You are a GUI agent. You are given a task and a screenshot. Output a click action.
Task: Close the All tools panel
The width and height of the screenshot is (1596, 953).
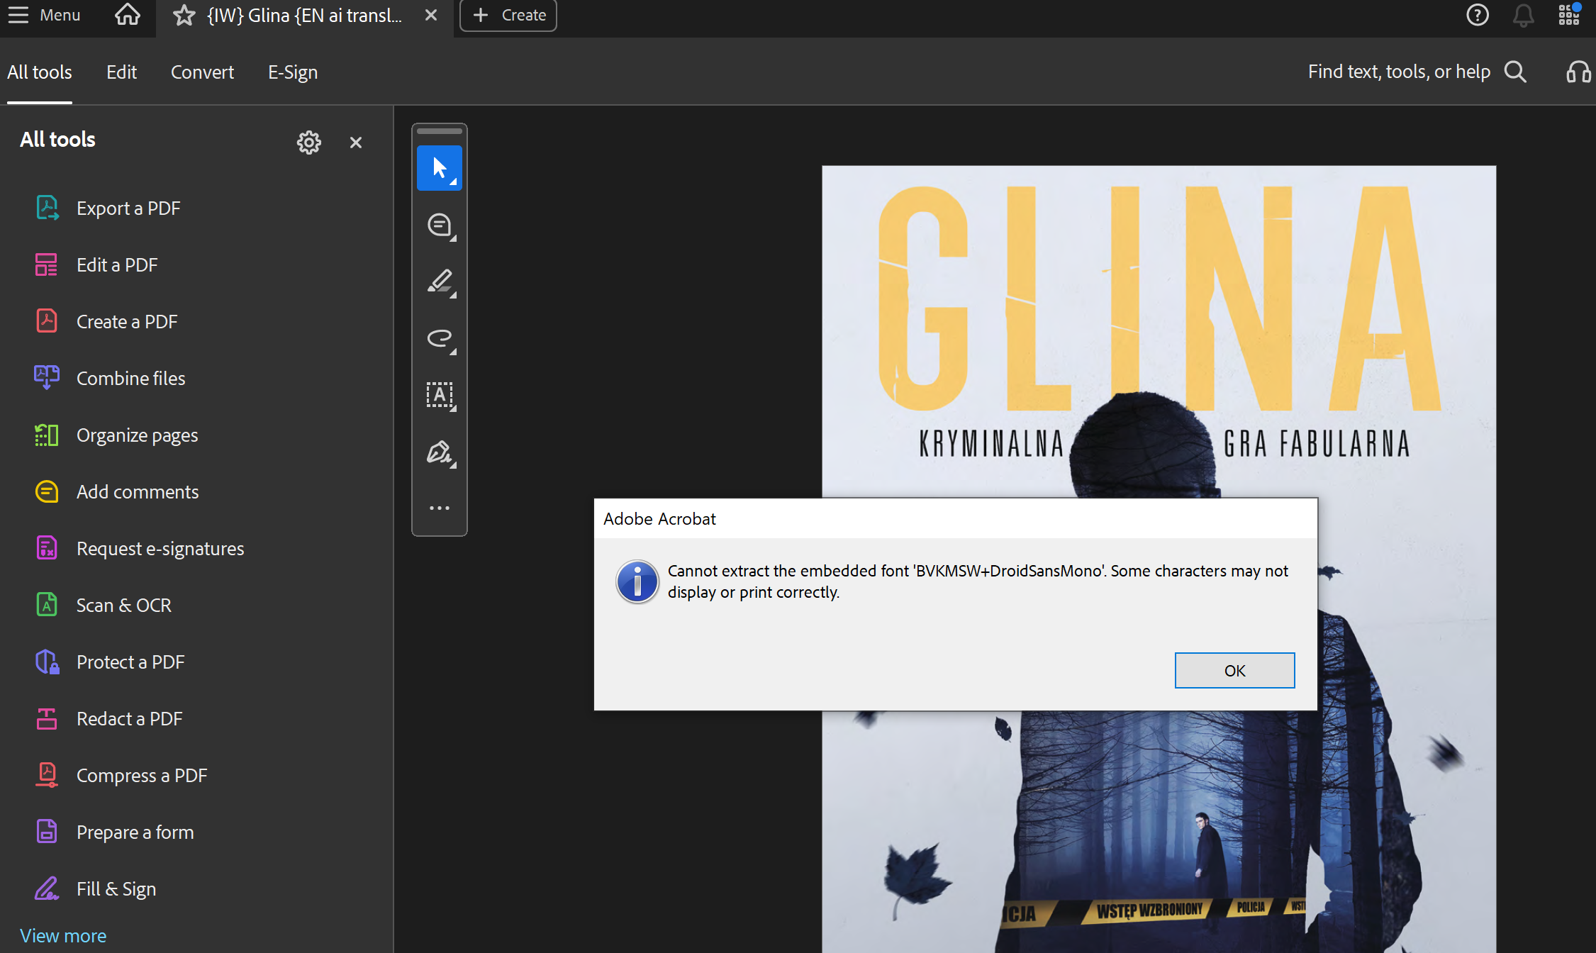tap(356, 143)
